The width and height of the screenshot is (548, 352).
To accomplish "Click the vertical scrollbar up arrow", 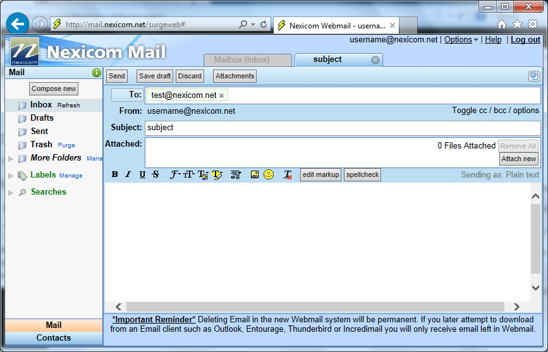I will click(535, 197).
